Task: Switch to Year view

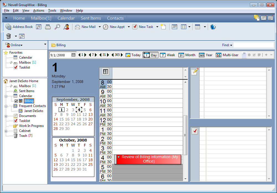Action: (x=206, y=55)
